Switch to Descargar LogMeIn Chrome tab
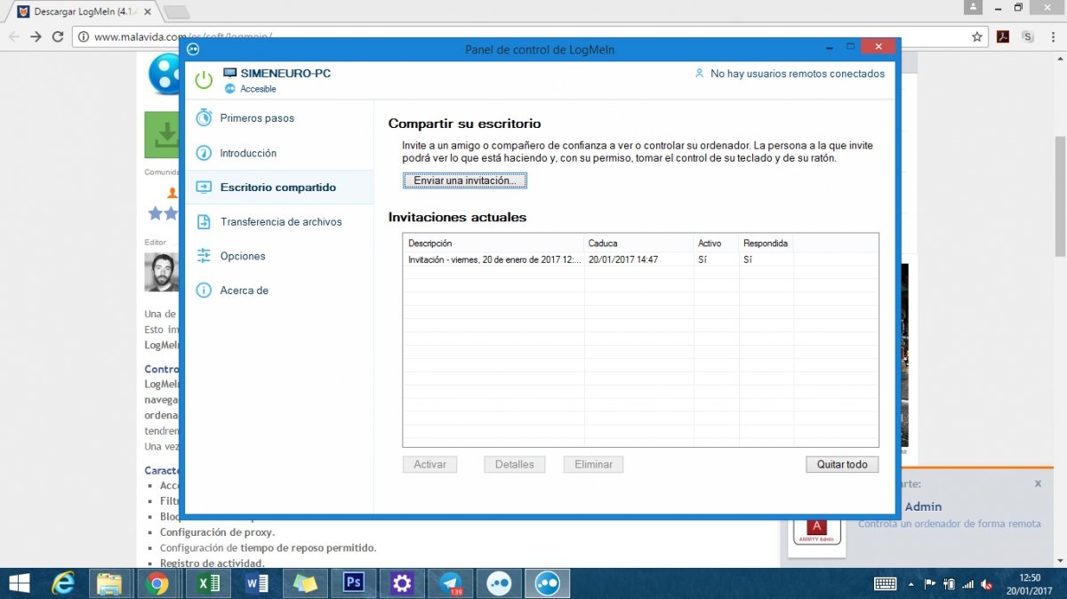Screen dimensions: 1067x599 click(x=83, y=12)
